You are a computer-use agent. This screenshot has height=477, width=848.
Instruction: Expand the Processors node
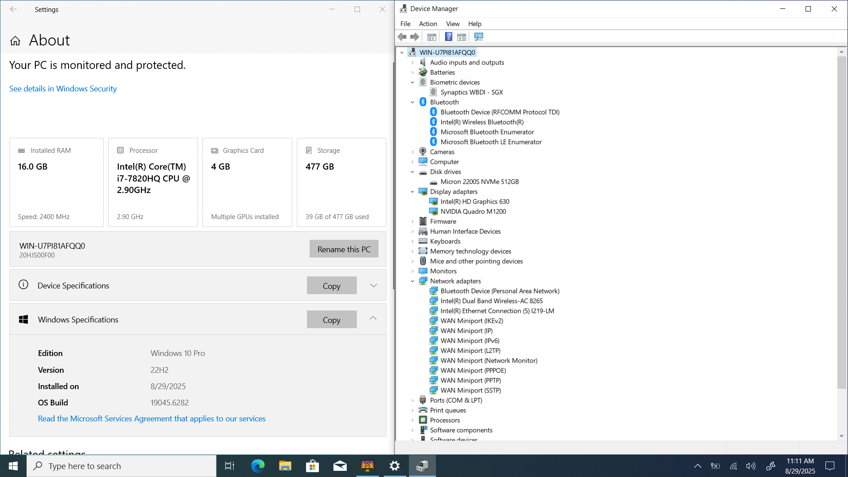click(413, 420)
